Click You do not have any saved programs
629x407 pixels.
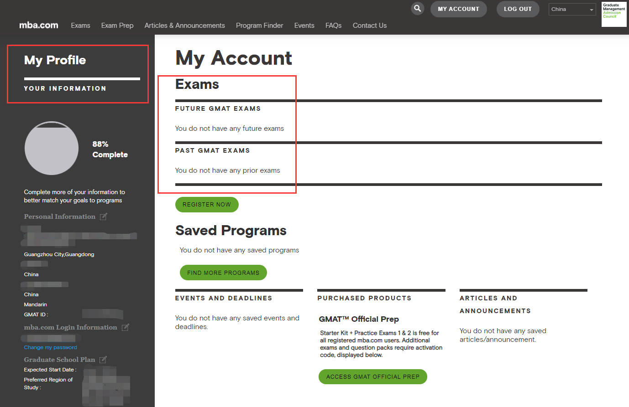[240, 250]
